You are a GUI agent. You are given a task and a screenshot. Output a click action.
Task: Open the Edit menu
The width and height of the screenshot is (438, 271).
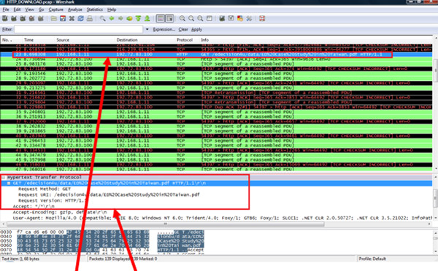point(17,9)
